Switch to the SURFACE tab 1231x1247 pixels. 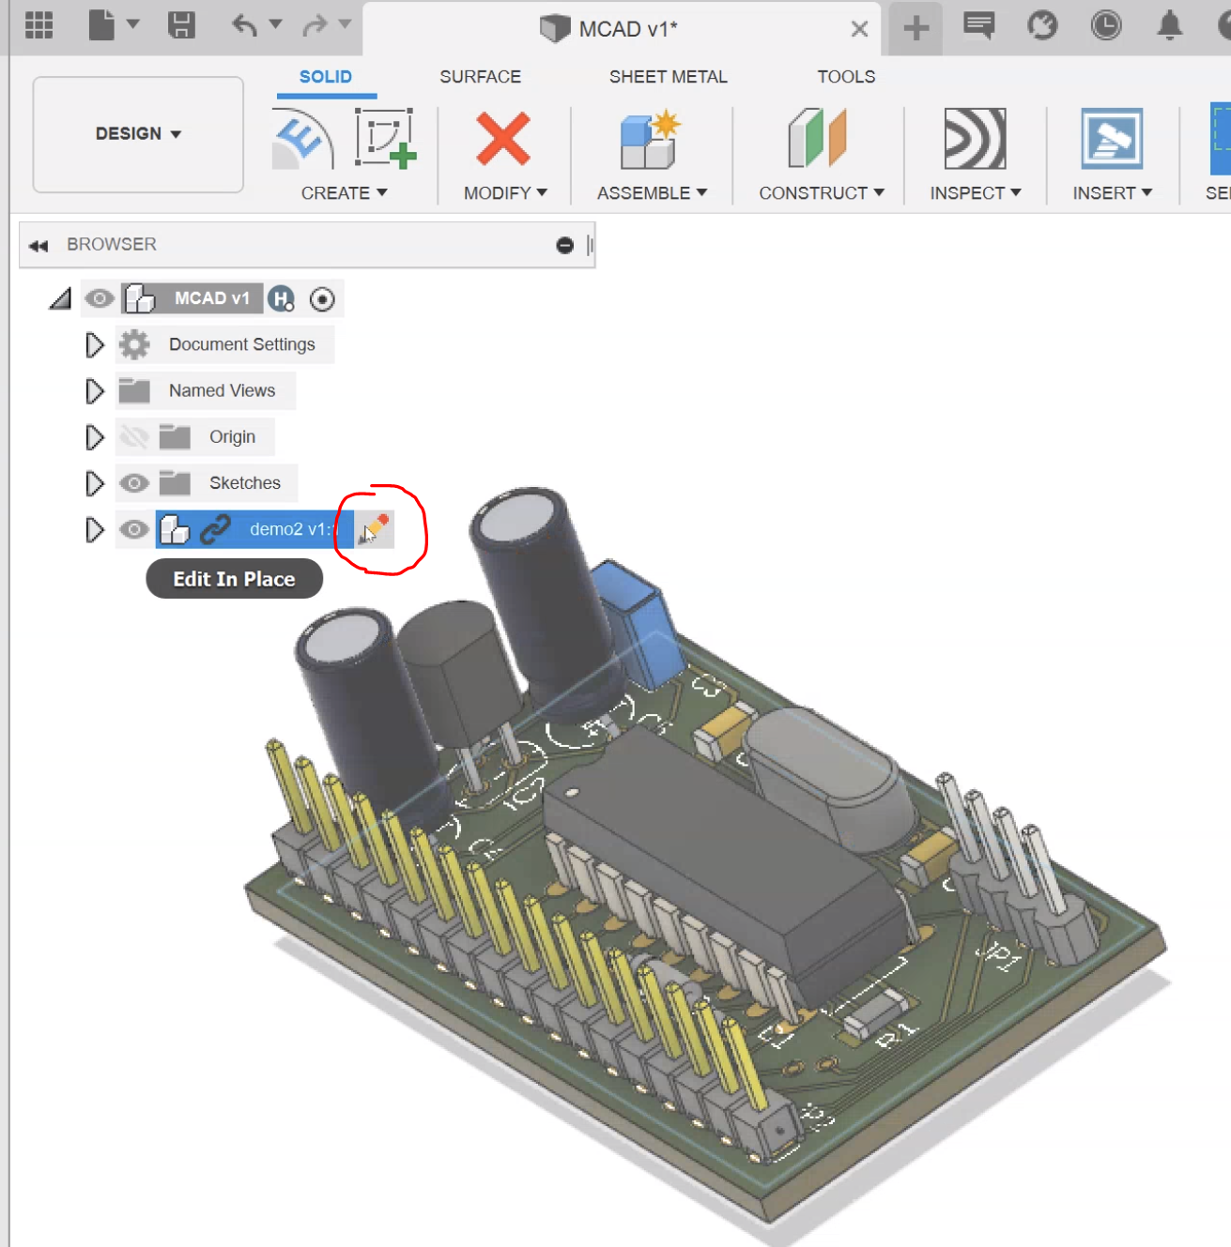click(x=480, y=76)
